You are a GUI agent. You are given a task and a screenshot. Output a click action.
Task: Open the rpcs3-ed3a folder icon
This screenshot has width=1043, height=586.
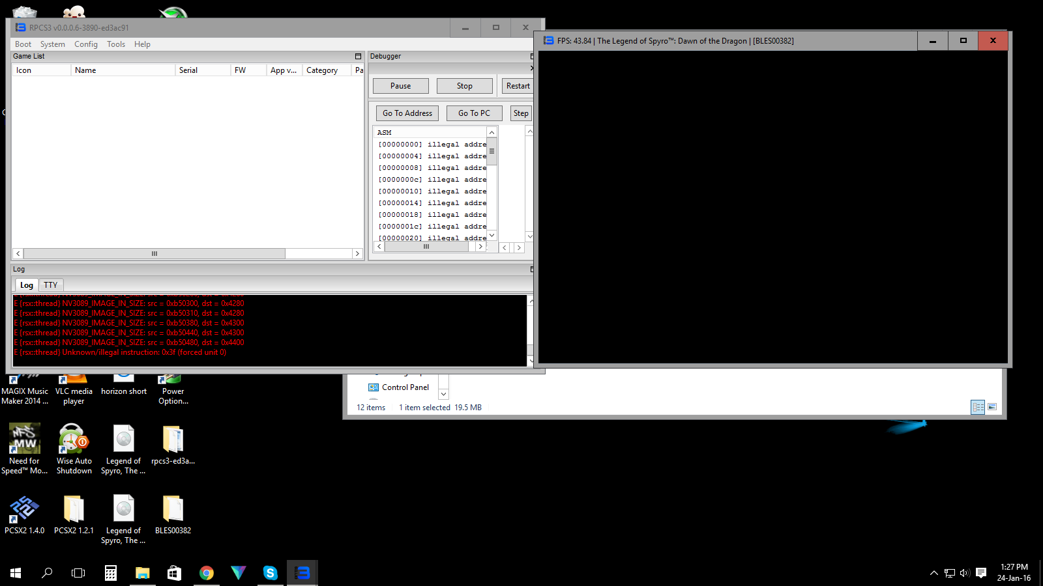(173, 445)
